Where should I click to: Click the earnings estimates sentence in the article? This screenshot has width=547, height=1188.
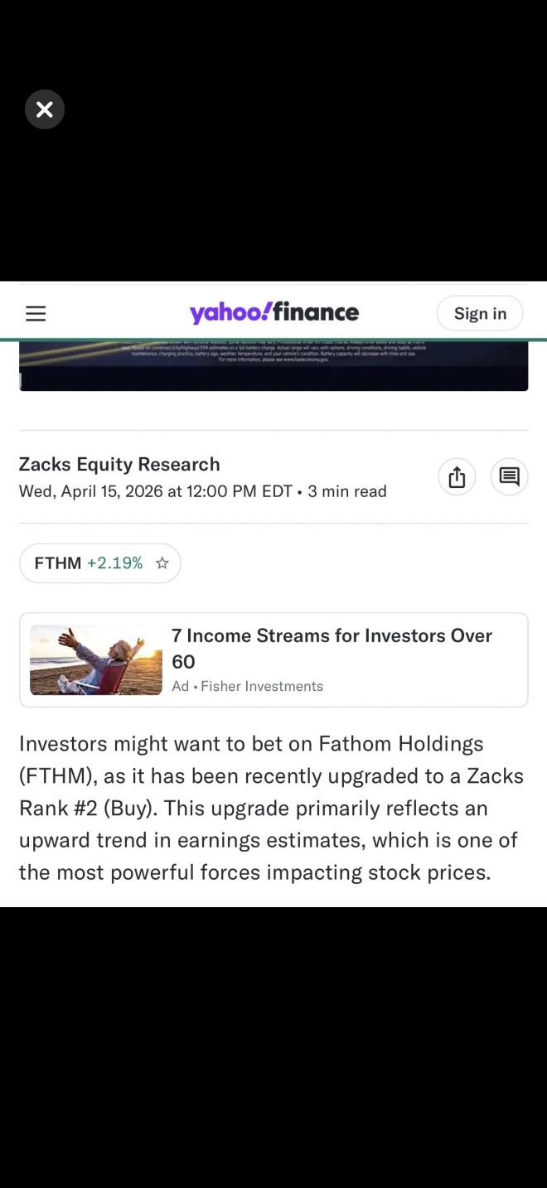[x=269, y=840]
